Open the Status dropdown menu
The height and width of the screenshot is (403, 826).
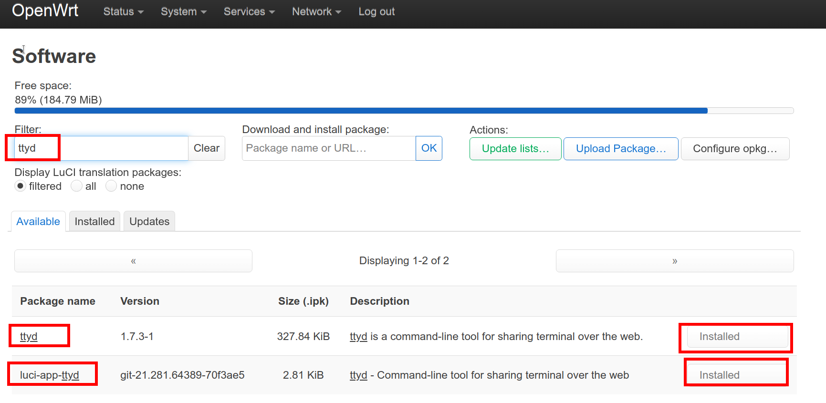coord(123,12)
